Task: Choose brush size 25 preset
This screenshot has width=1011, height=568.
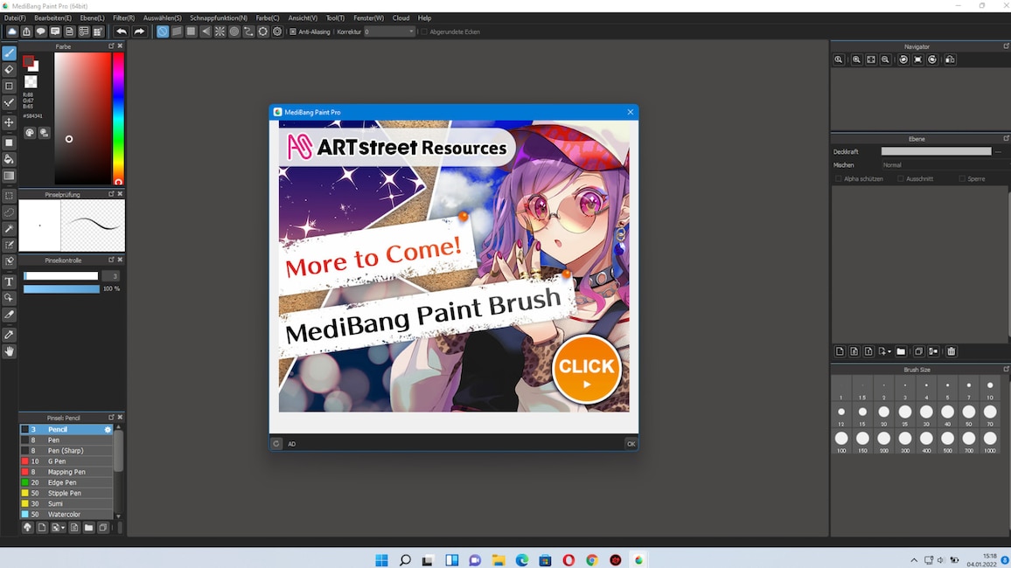Action: pyautogui.click(x=904, y=412)
